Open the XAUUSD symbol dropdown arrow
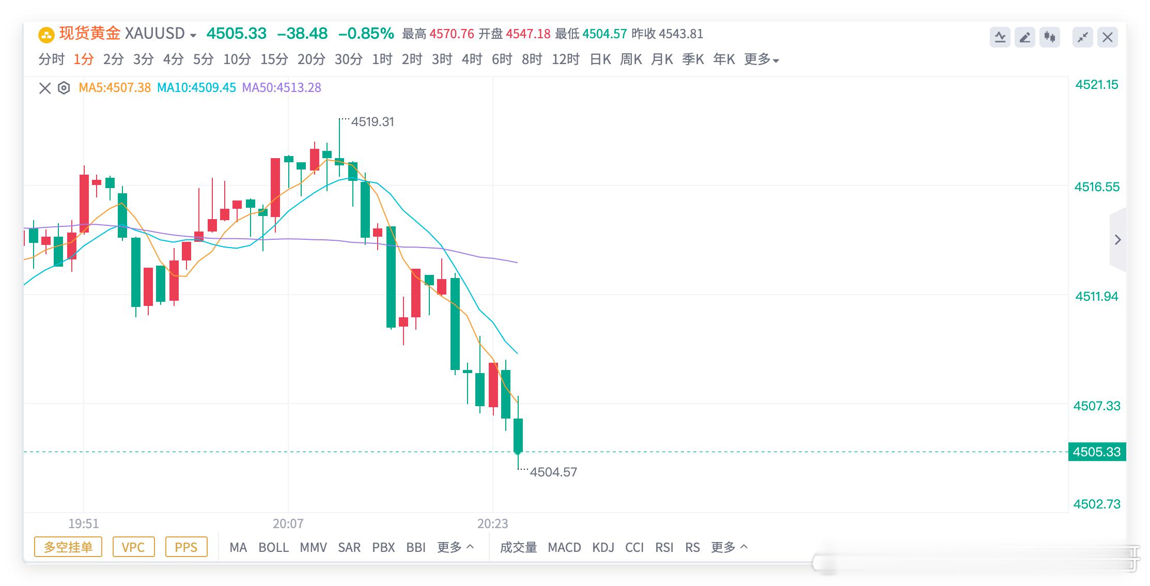Viewport: 1150px width, 586px height. (x=193, y=36)
